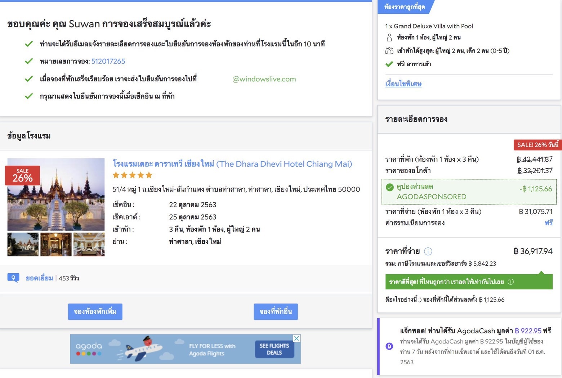
Task: Click the @windowslive.com email address
Action: (264, 79)
